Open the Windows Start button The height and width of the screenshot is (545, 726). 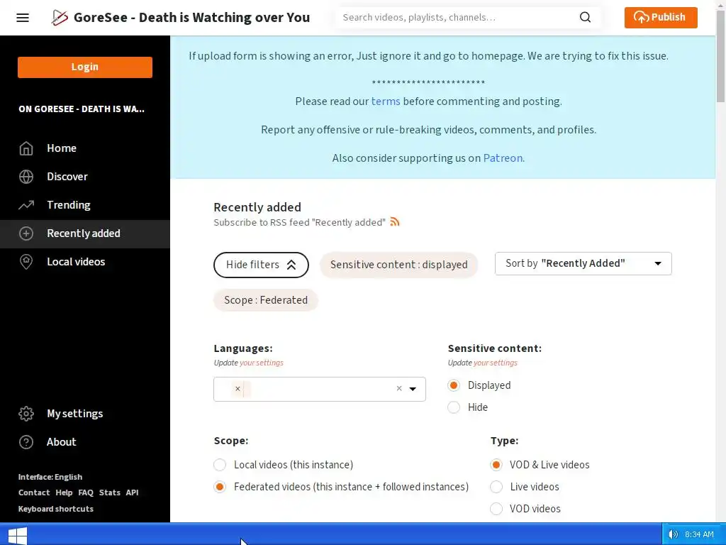(18, 536)
